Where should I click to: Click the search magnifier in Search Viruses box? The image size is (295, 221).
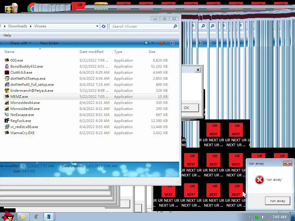pos(175,26)
